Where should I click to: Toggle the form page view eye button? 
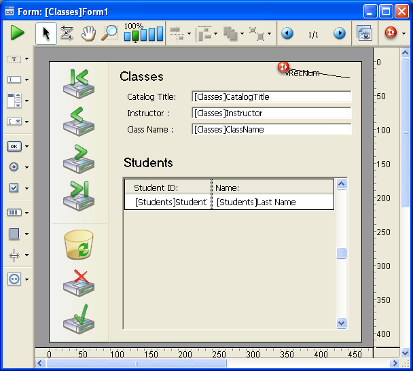[365, 33]
